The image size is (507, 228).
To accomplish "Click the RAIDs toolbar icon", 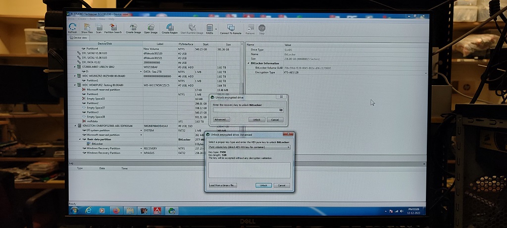I will click(x=209, y=29).
